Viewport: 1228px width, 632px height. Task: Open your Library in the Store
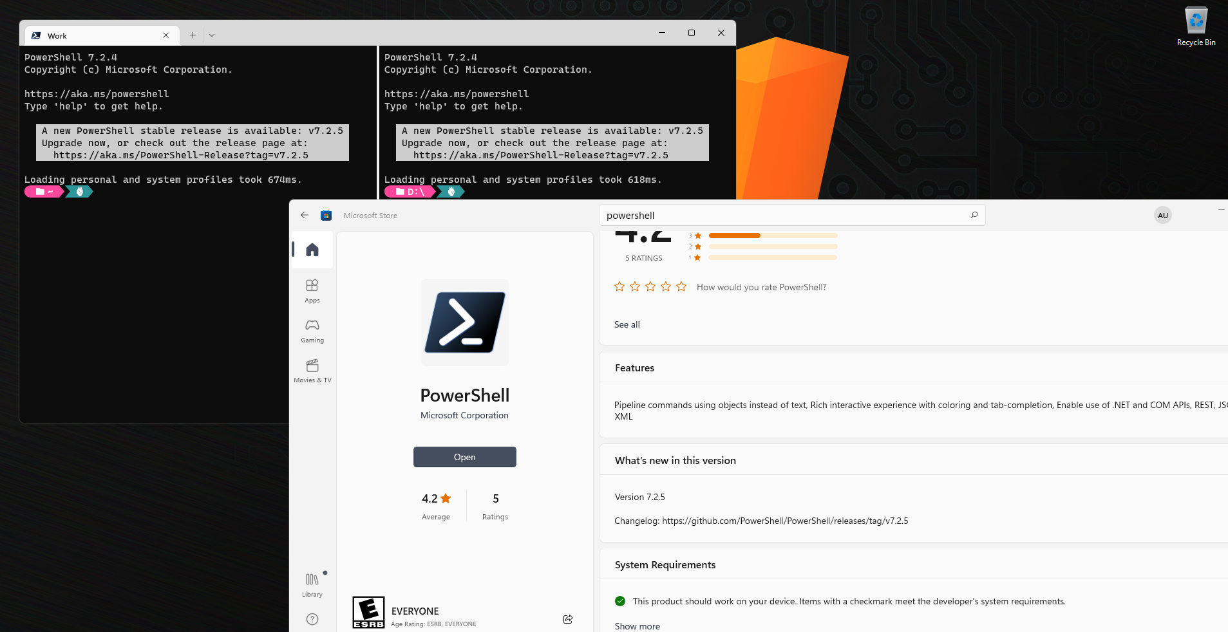312,581
